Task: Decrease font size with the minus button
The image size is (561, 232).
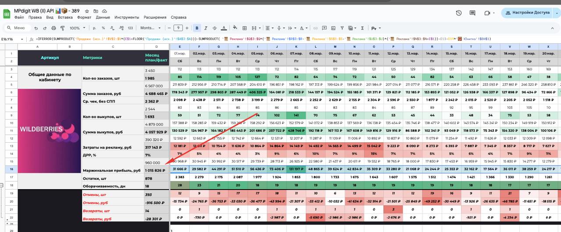Action: [169, 28]
